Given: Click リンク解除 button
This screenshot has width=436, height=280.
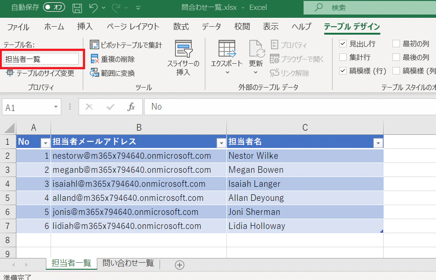Looking at the screenshot, I should click(290, 73).
